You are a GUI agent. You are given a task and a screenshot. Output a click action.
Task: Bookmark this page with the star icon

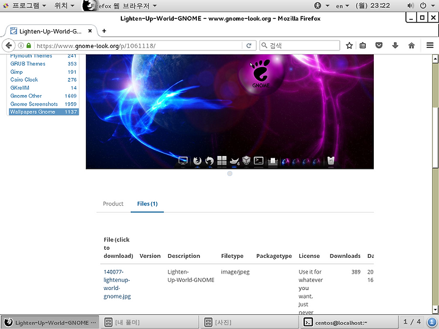tap(349, 45)
